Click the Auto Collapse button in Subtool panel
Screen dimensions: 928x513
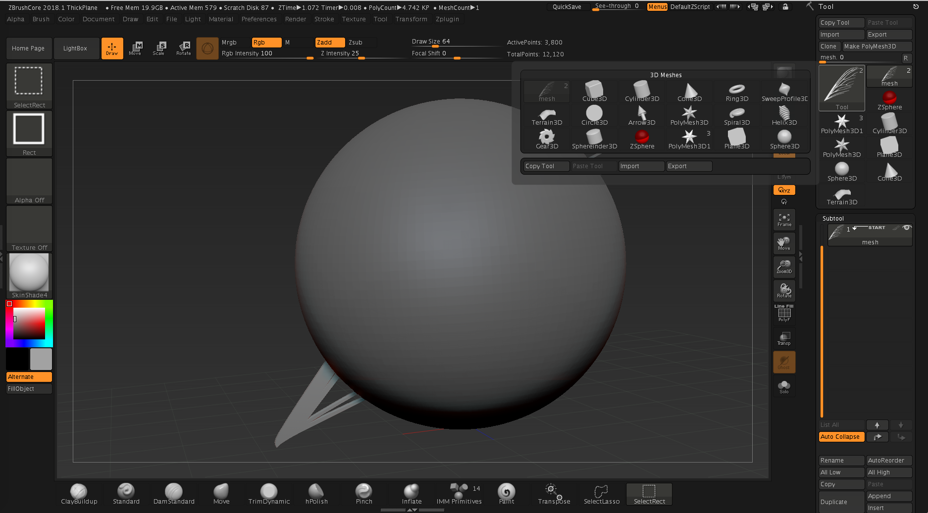841,437
